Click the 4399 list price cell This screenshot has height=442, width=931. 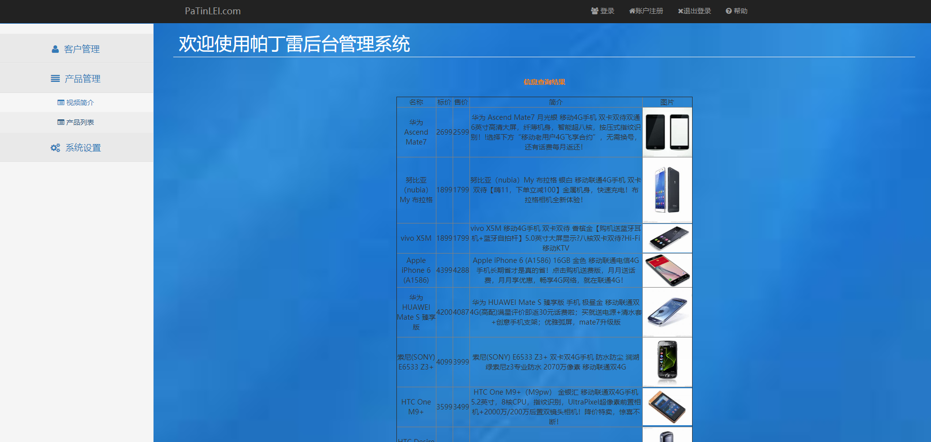click(444, 270)
